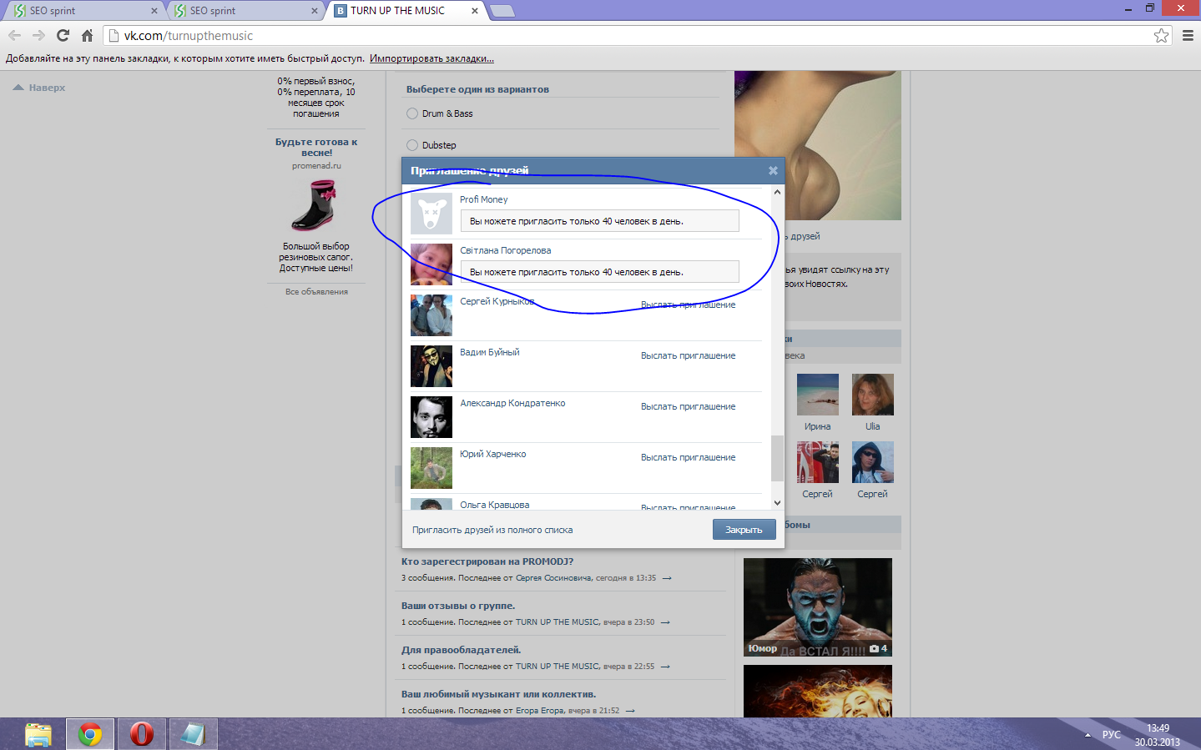The height and width of the screenshot is (750, 1201).
Task: Go to last message posted вчера в 23:50
Action: coord(665,622)
